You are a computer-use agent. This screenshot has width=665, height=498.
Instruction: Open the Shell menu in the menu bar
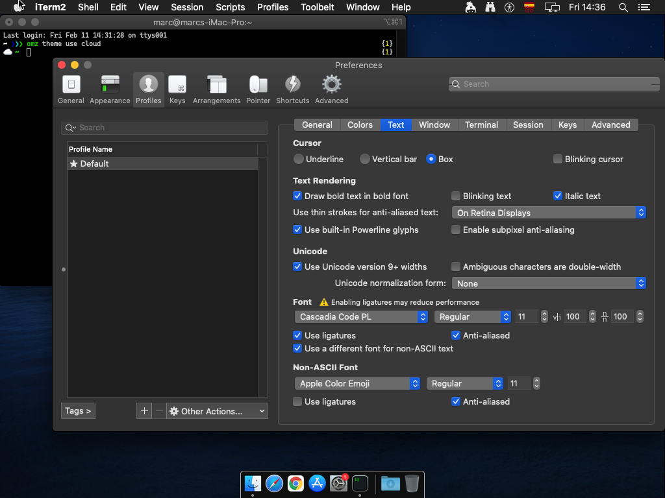[88, 7]
